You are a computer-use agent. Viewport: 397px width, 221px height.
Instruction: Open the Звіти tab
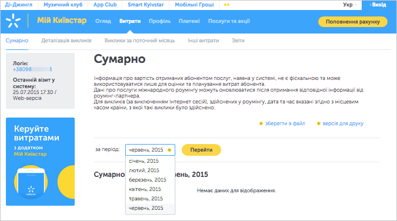[x=238, y=41]
